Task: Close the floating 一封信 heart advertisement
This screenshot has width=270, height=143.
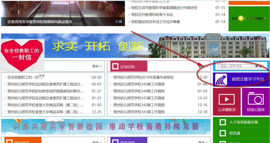Action: pos(42,76)
